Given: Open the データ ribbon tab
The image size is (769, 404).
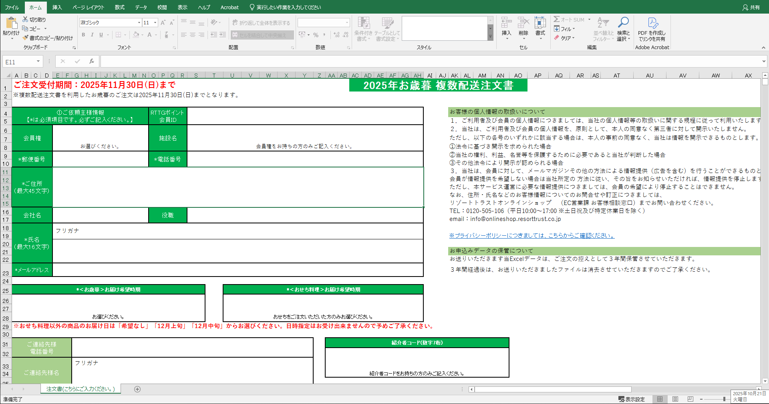Looking at the screenshot, I should (x=141, y=7).
